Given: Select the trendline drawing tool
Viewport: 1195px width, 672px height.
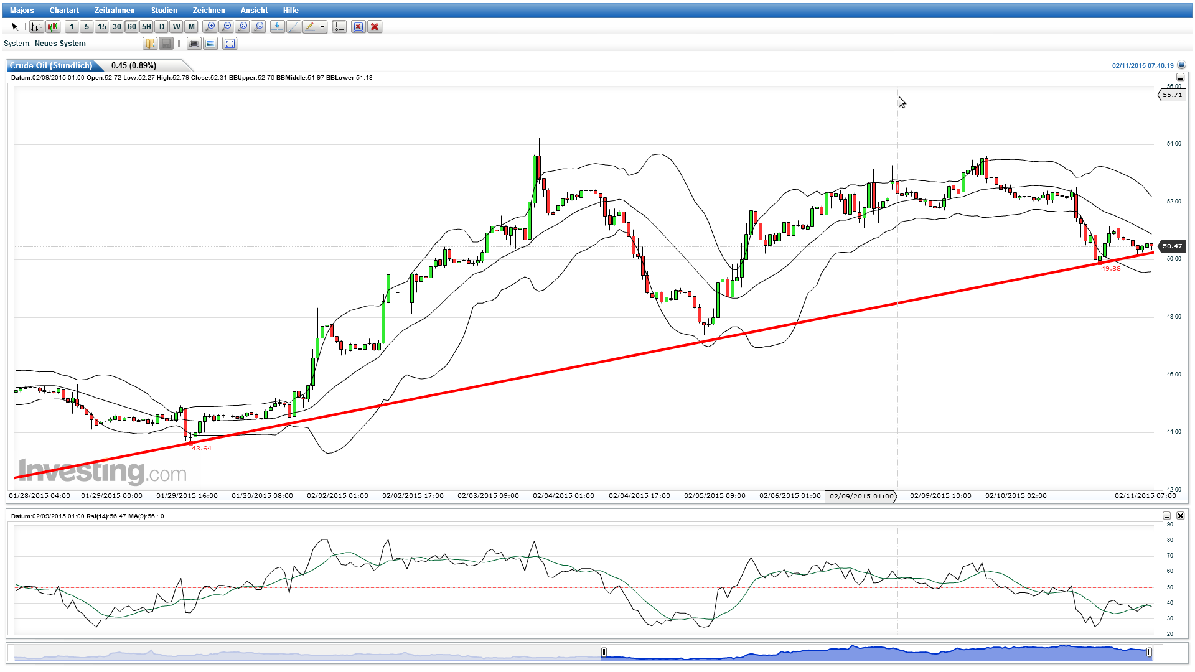Looking at the screenshot, I should click(293, 27).
